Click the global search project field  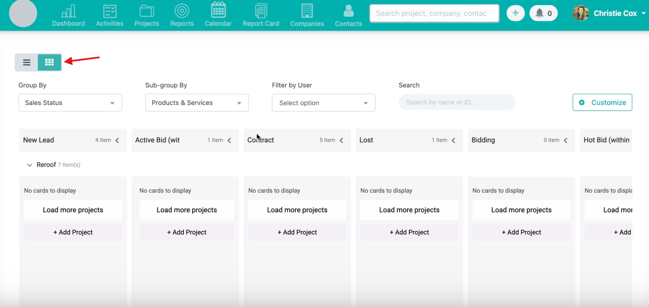pyautogui.click(x=434, y=13)
